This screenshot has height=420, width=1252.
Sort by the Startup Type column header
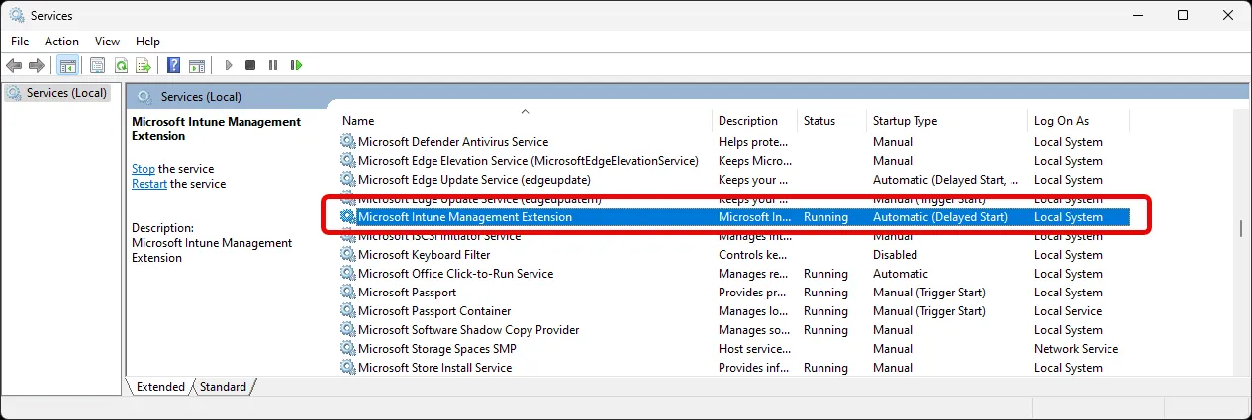point(947,121)
